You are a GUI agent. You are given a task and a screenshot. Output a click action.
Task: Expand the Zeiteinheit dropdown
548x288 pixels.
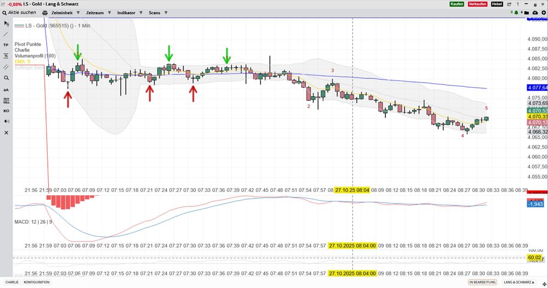tap(65, 12)
